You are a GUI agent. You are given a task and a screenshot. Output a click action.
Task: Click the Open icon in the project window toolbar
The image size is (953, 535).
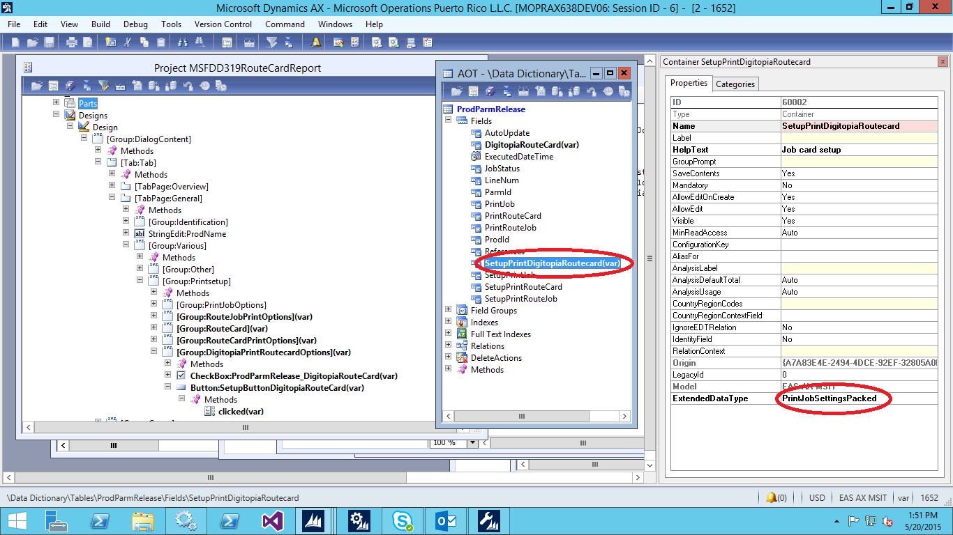[36, 85]
